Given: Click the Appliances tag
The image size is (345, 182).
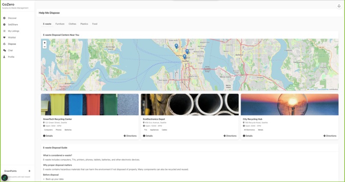Looking at the screenshot, I should click(x=155, y=130).
